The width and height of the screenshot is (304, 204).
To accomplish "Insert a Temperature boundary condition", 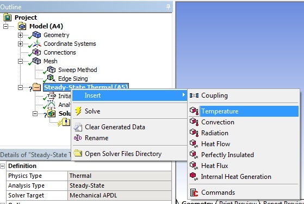I will 244,111.
